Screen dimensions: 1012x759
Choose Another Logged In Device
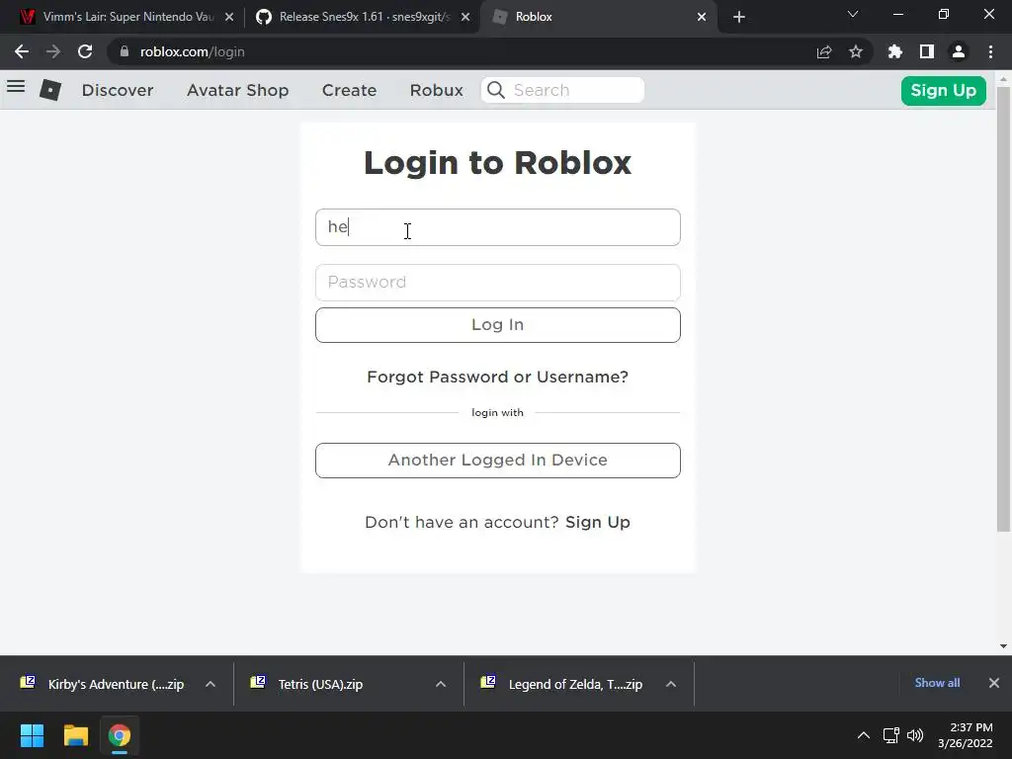(x=498, y=461)
